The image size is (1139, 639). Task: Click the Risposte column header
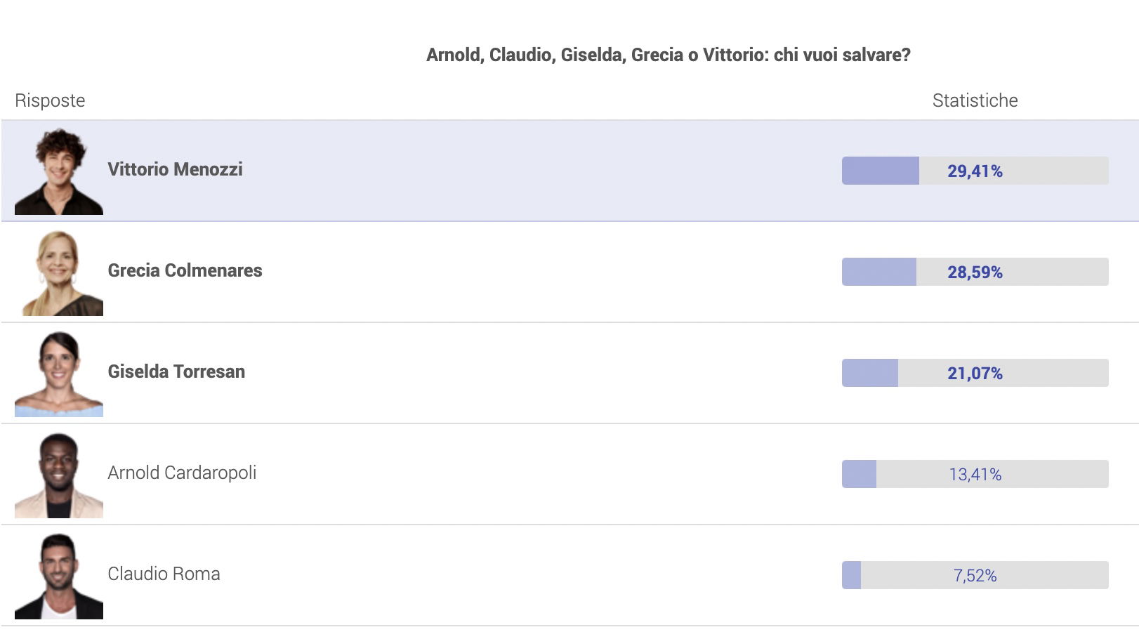point(50,100)
